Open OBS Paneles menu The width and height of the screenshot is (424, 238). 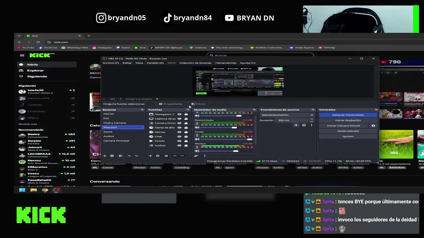(x=155, y=63)
